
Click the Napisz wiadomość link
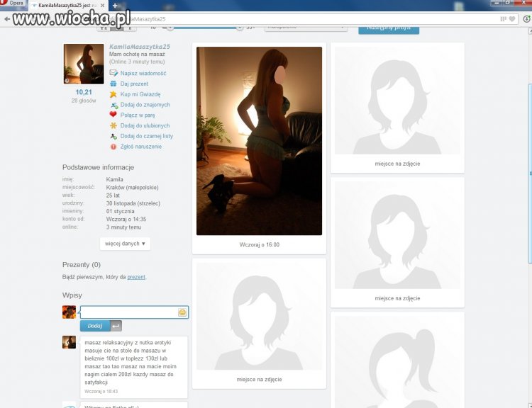pyautogui.click(x=143, y=73)
